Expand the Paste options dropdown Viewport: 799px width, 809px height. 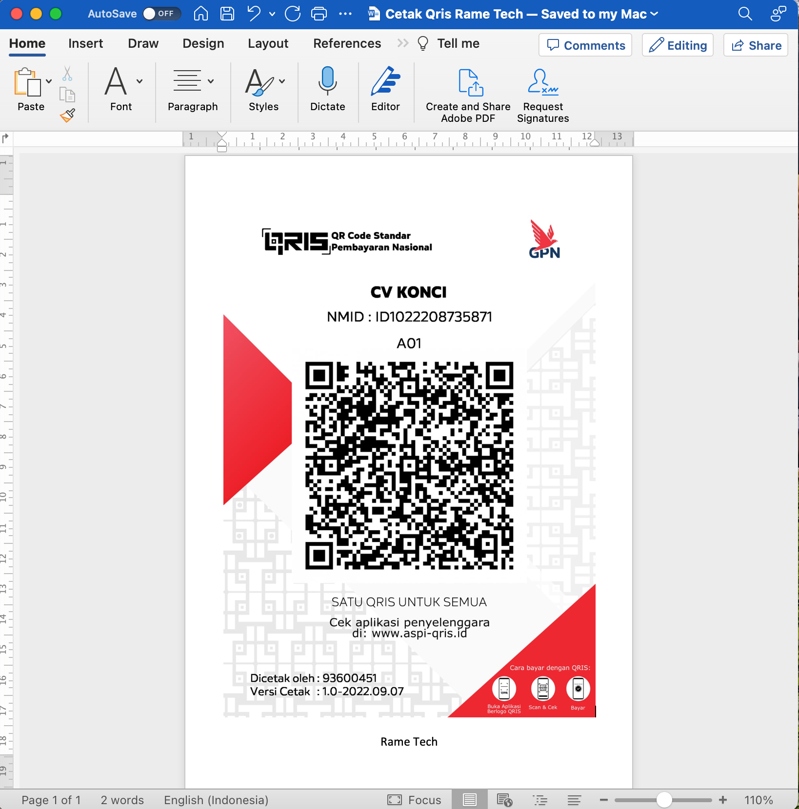tap(48, 81)
